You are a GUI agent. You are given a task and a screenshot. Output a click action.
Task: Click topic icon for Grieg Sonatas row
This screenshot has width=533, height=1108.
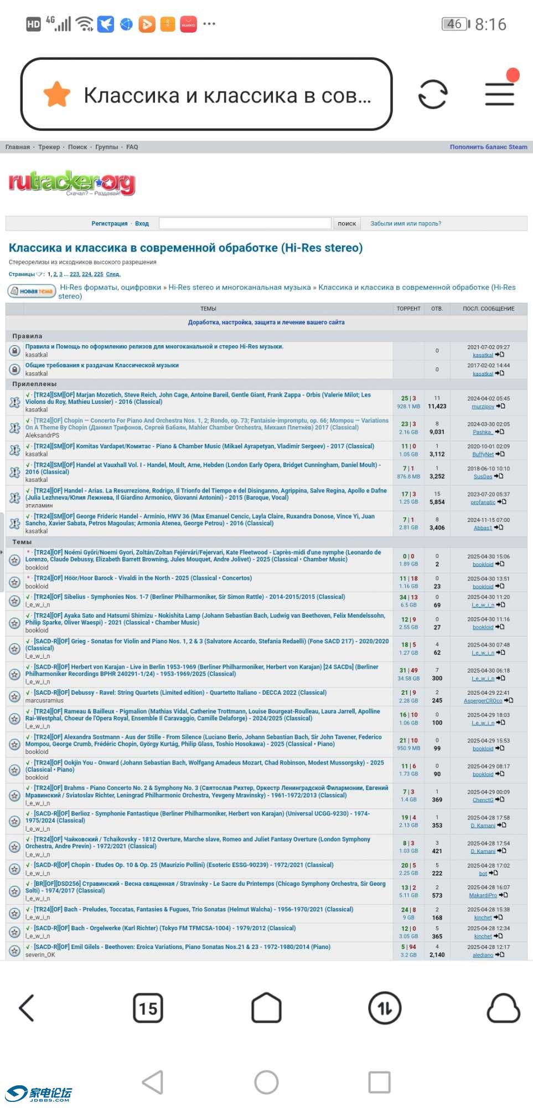[x=15, y=648]
